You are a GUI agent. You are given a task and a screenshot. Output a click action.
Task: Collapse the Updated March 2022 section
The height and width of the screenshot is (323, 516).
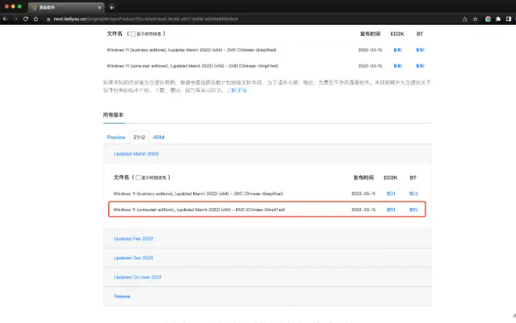point(136,154)
